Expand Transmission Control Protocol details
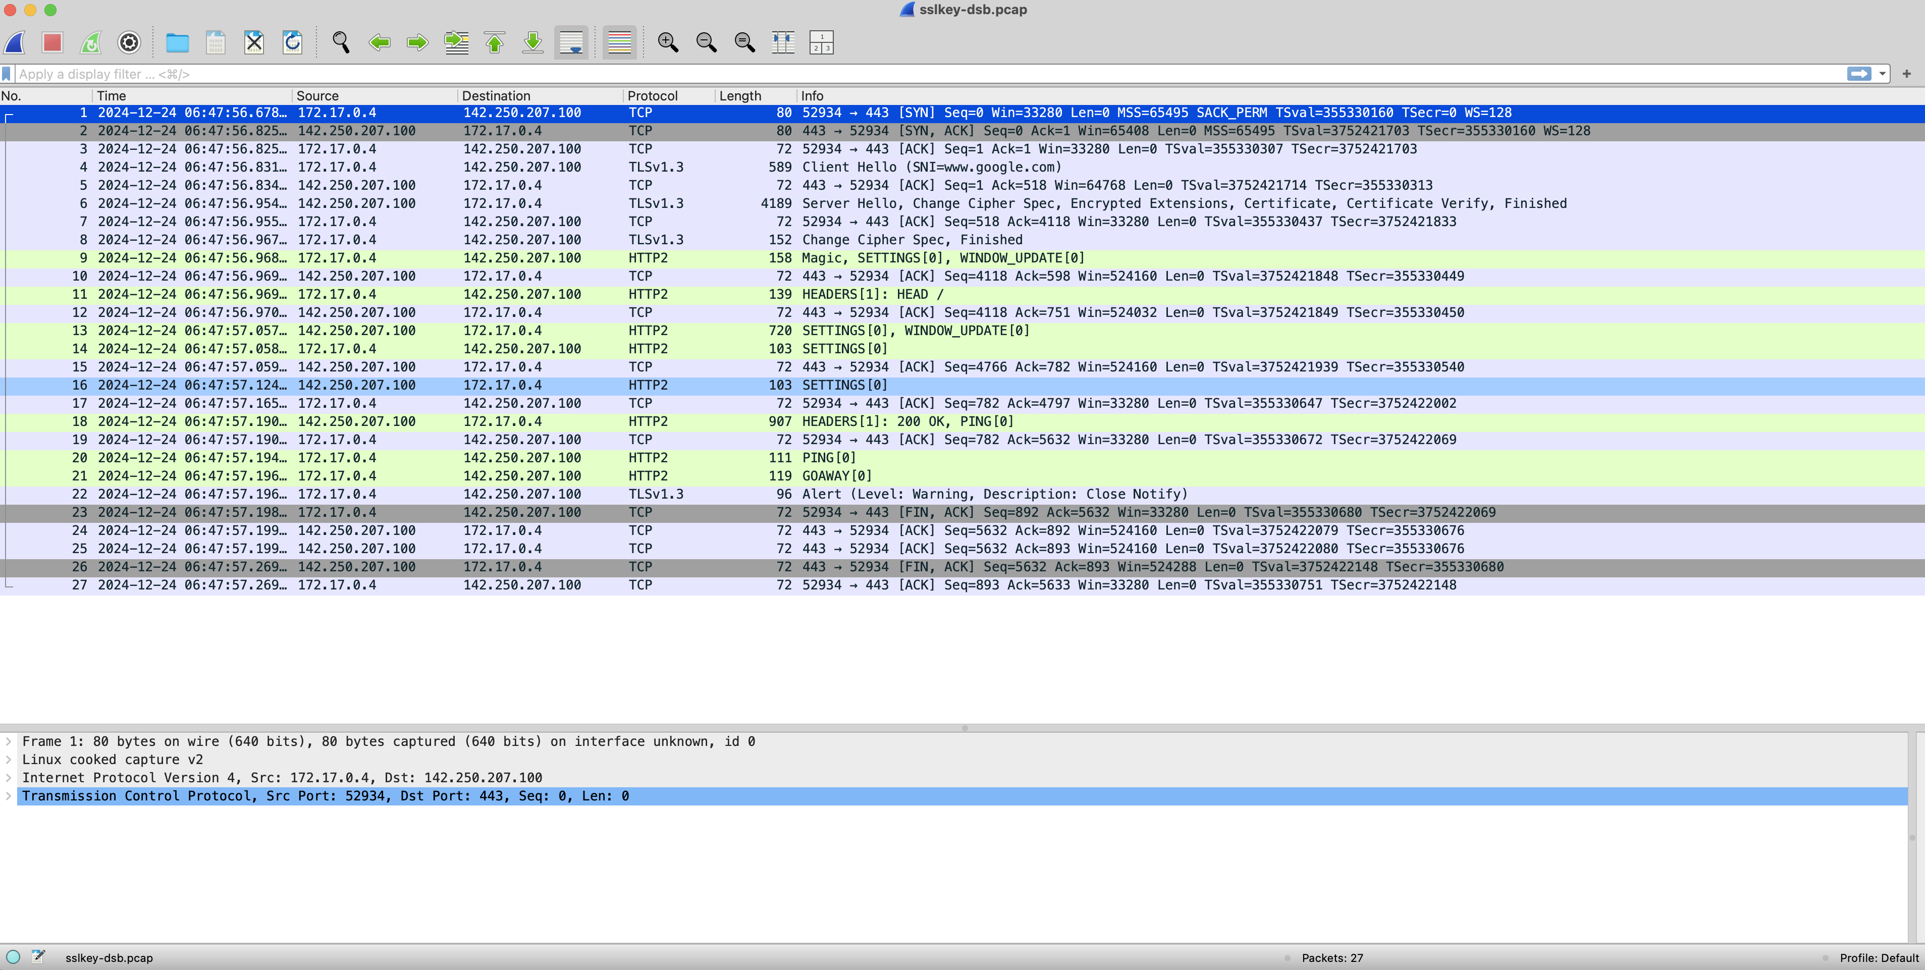The width and height of the screenshot is (1925, 970). click(x=8, y=796)
